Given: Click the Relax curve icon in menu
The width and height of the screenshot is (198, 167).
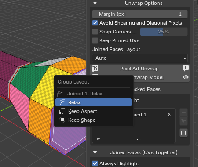Looking at the screenshot, I should pos(62,102).
